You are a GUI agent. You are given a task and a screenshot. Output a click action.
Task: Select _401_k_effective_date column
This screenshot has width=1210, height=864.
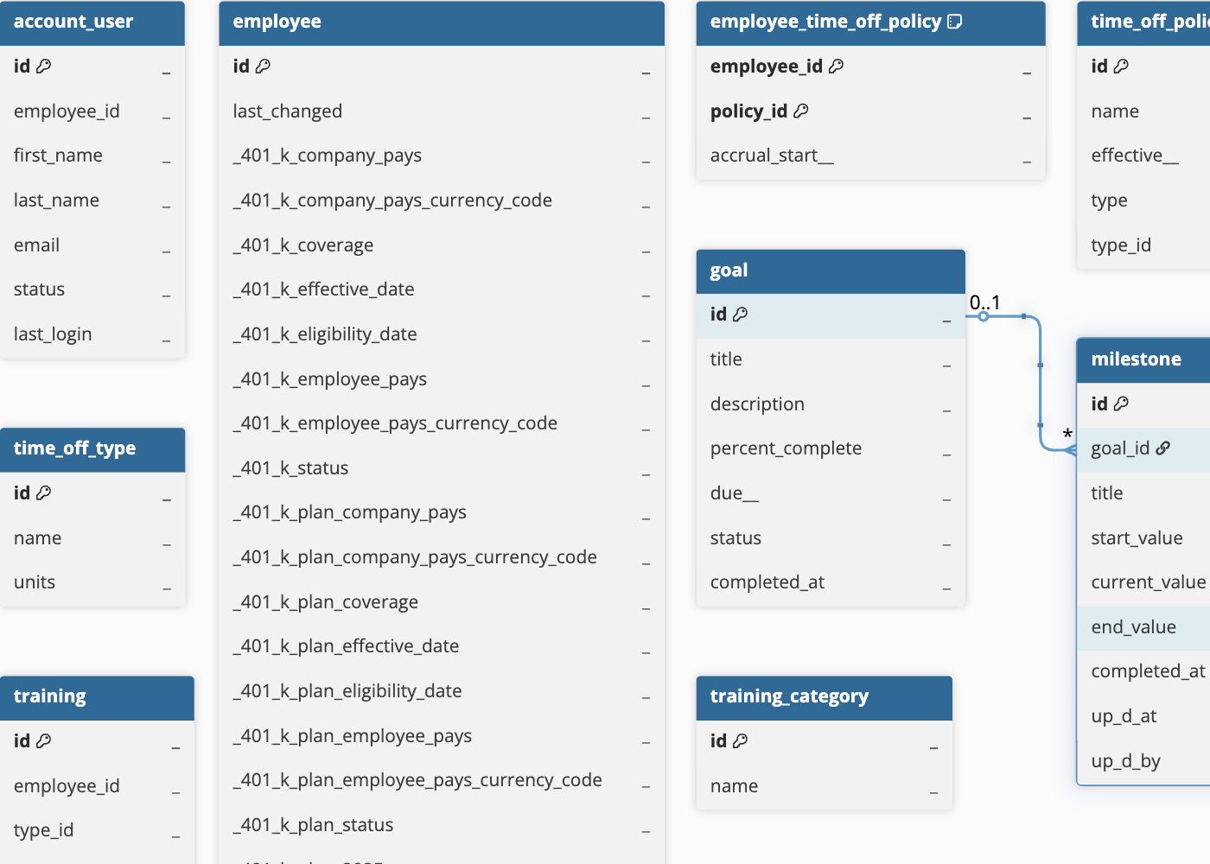[442, 289]
